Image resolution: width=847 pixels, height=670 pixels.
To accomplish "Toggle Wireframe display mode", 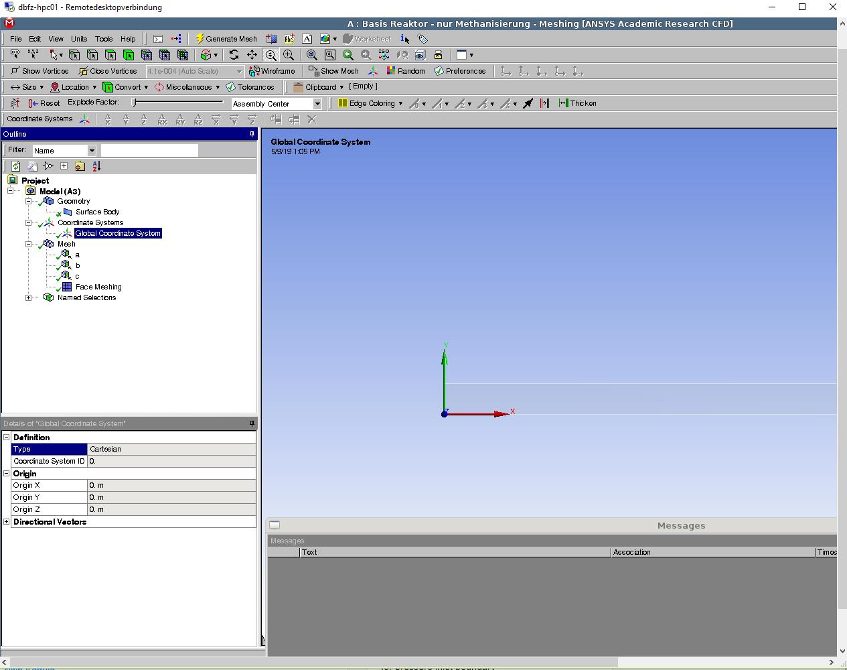I will (273, 71).
